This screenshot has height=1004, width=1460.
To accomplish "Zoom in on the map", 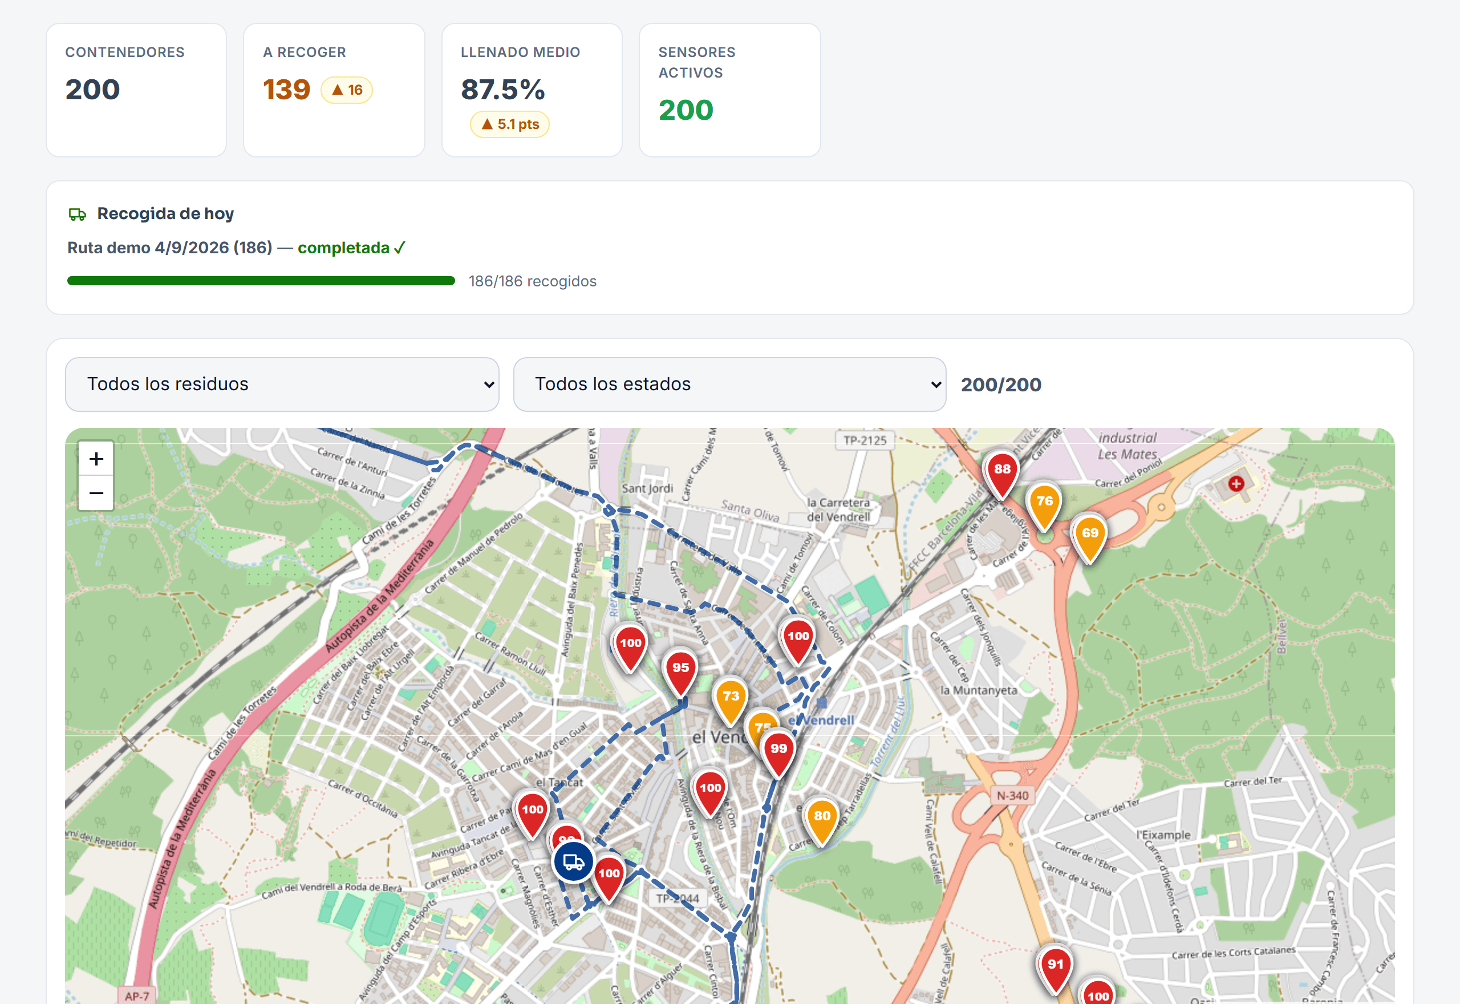I will tap(96, 459).
